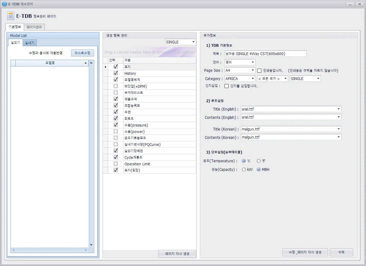
Task: Enable the 간지를 삽입합니다 checkbox
Action: click(x=226, y=86)
